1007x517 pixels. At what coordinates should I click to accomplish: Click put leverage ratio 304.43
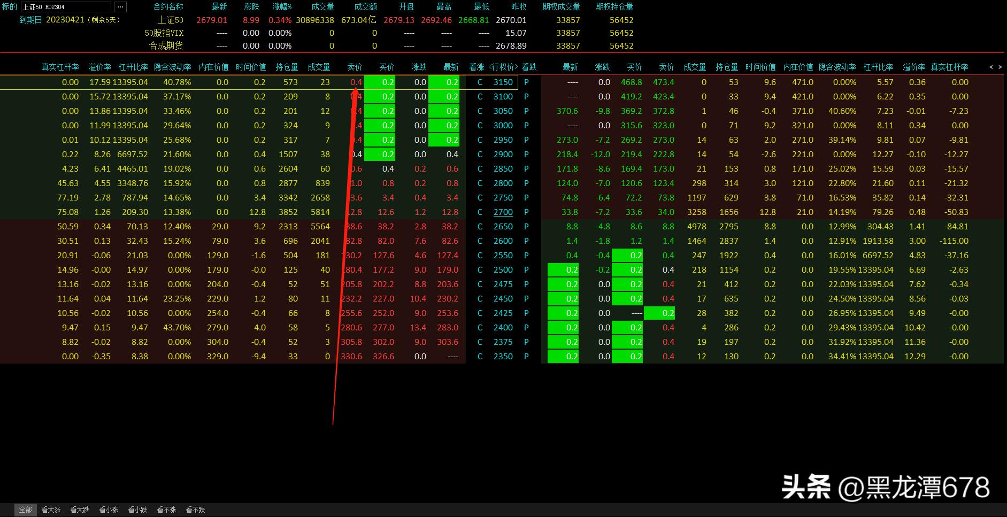tap(880, 227)
